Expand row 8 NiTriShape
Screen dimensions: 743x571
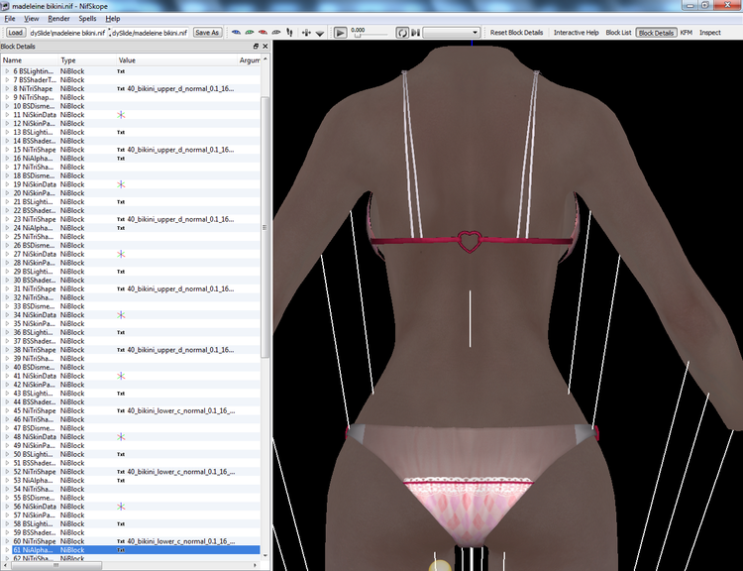point(7,88)
